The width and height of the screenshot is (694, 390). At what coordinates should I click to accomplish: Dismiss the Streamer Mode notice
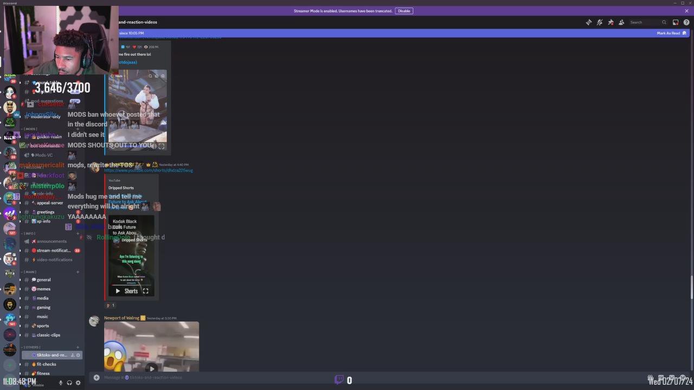[x=686, y=11]
